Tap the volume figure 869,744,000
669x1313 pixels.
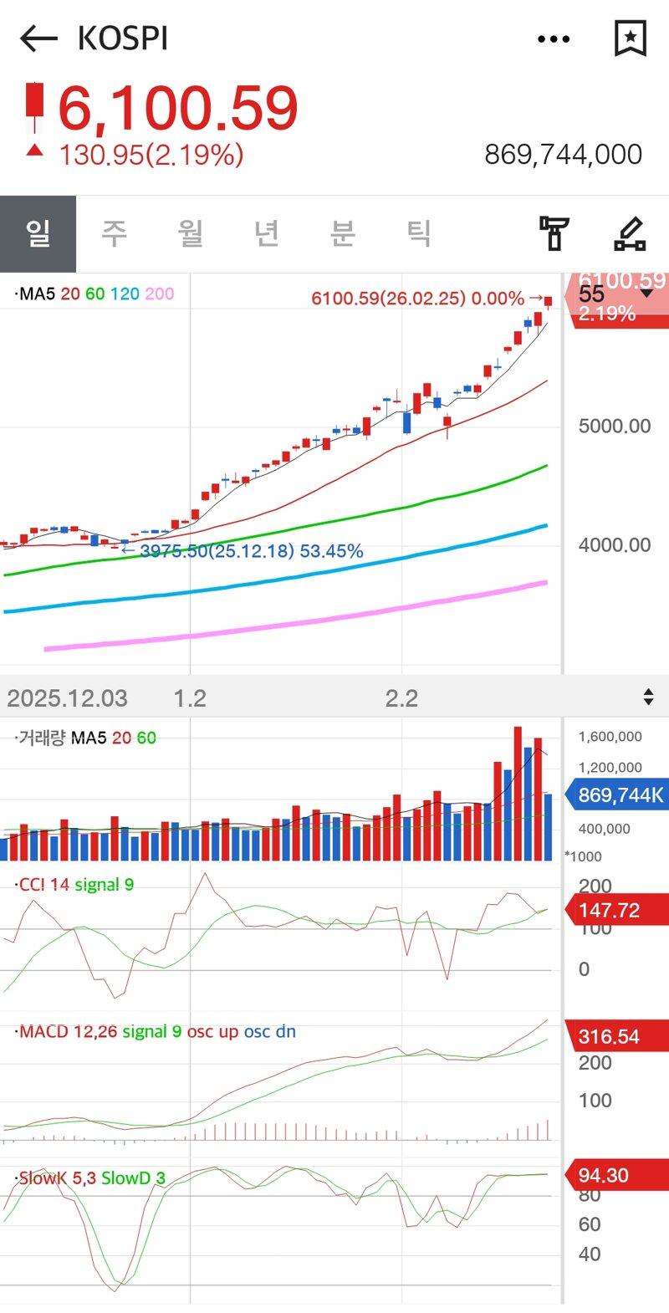pos(564,155)
